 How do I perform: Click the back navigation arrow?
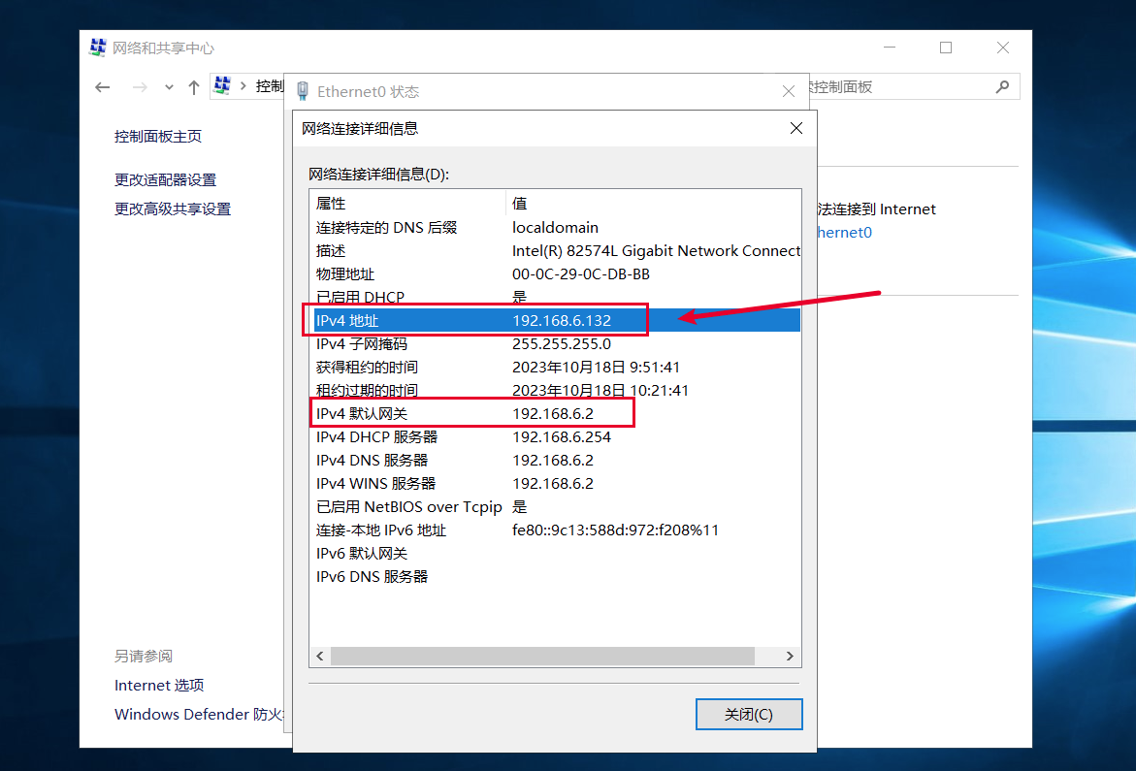click(103, 87)
